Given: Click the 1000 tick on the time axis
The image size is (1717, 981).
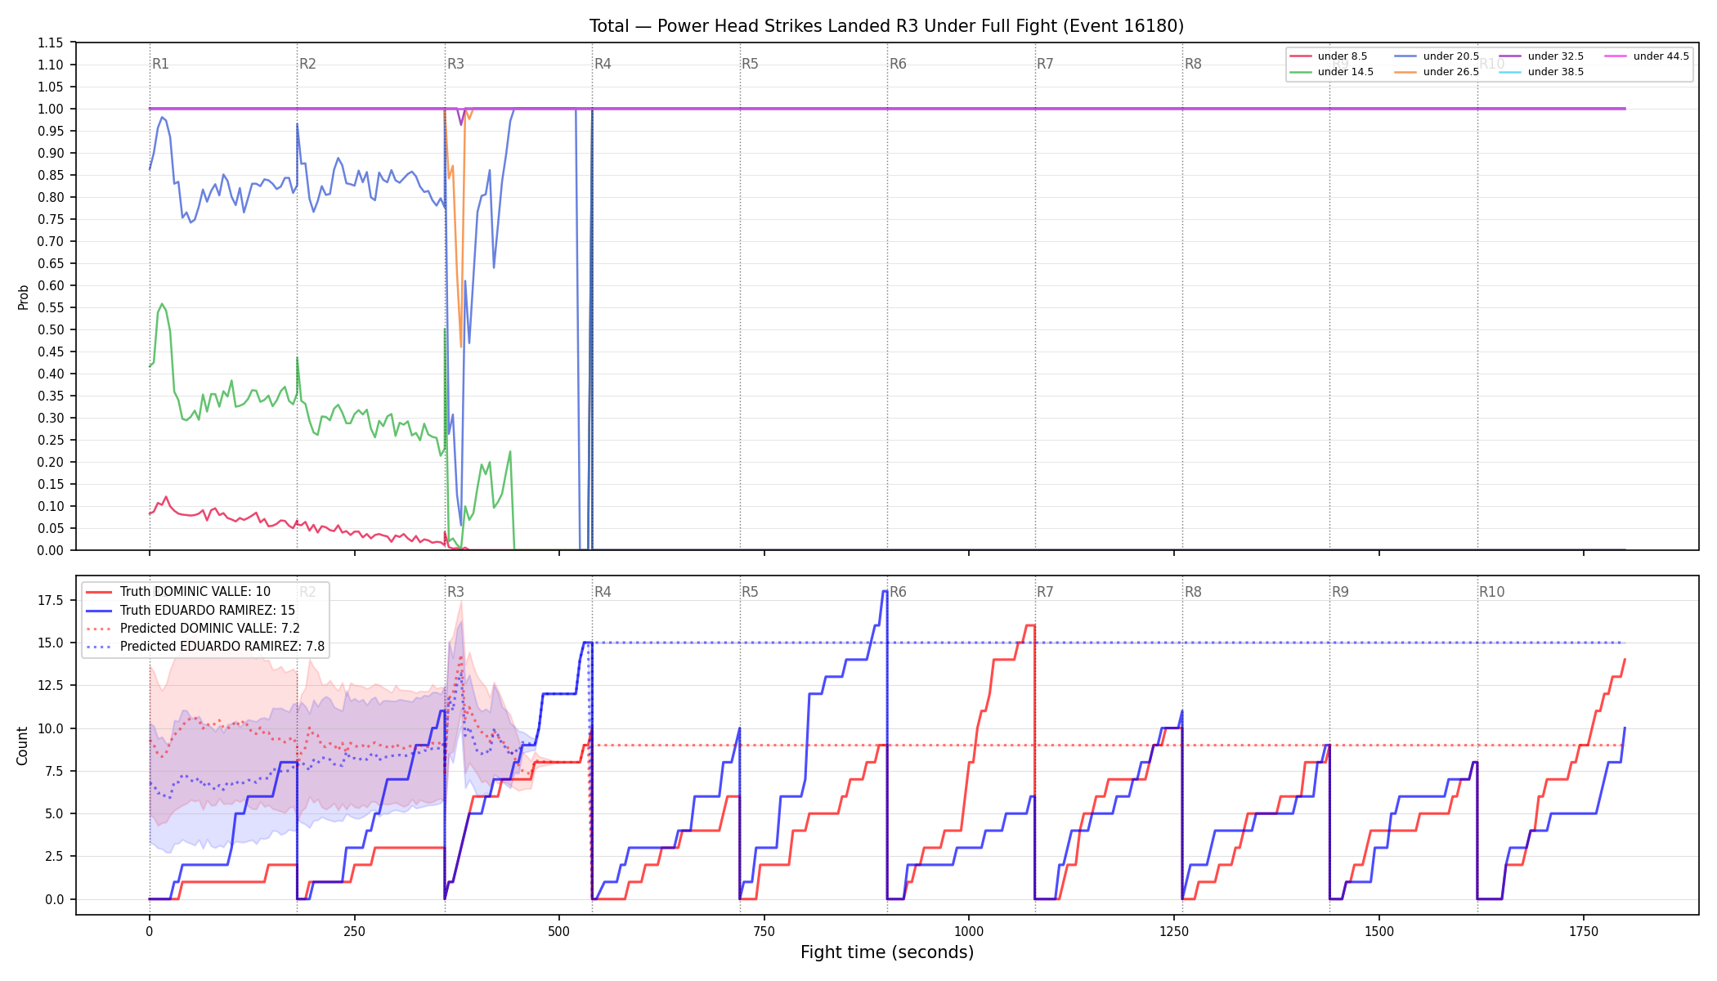Looking at the screenshot, I should (x=969, y=931).
